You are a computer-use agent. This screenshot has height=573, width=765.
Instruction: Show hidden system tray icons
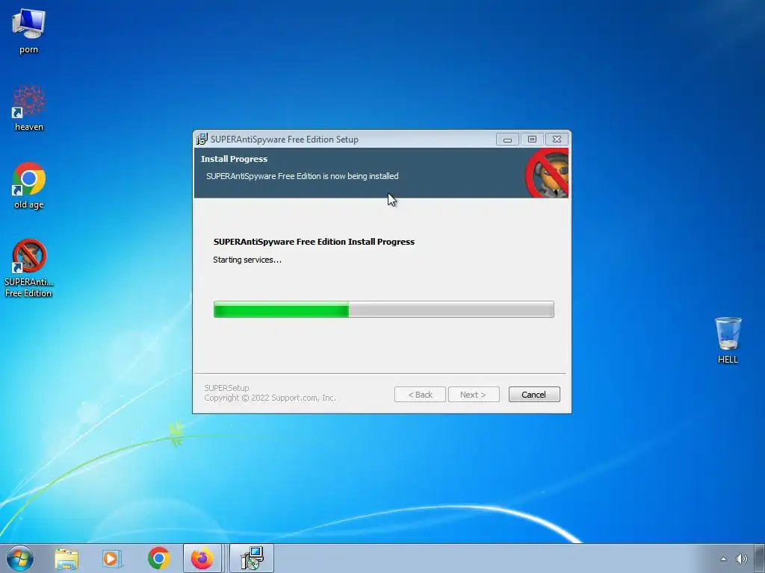tap(723, 559)
